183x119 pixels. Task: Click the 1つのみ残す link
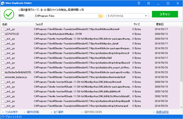pyautogui.click(x=11, y=112)
